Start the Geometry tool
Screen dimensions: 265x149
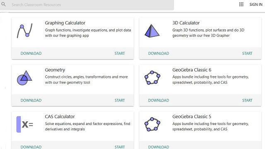pos(120,100)
